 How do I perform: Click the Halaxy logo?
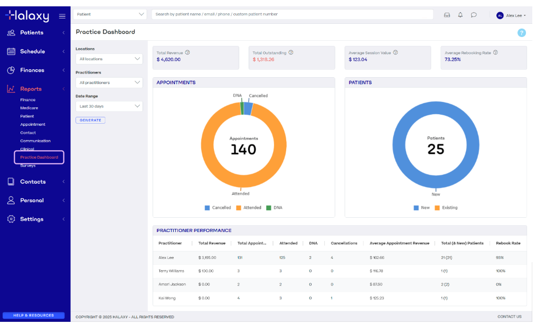point(27,15)
